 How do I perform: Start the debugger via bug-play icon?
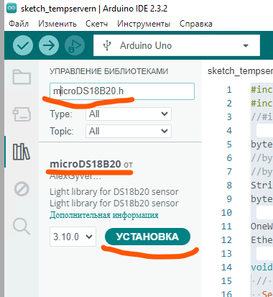click(75, 45)
